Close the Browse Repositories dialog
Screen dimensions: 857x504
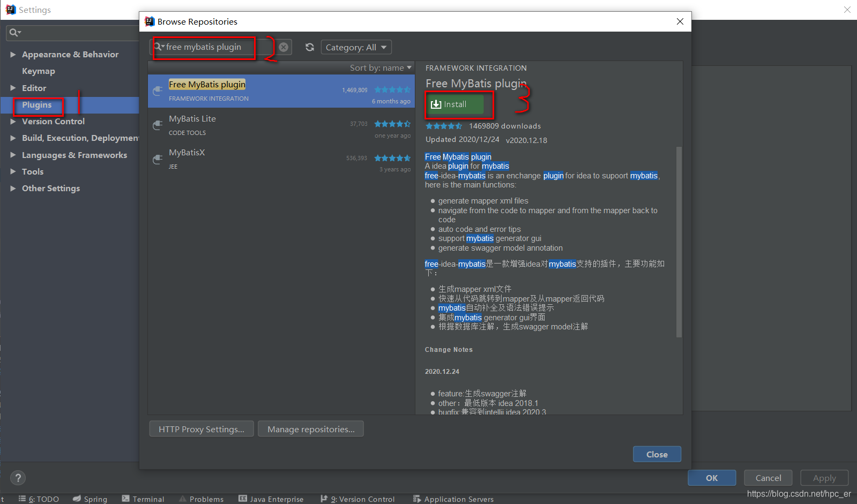(x=657, y=454)
